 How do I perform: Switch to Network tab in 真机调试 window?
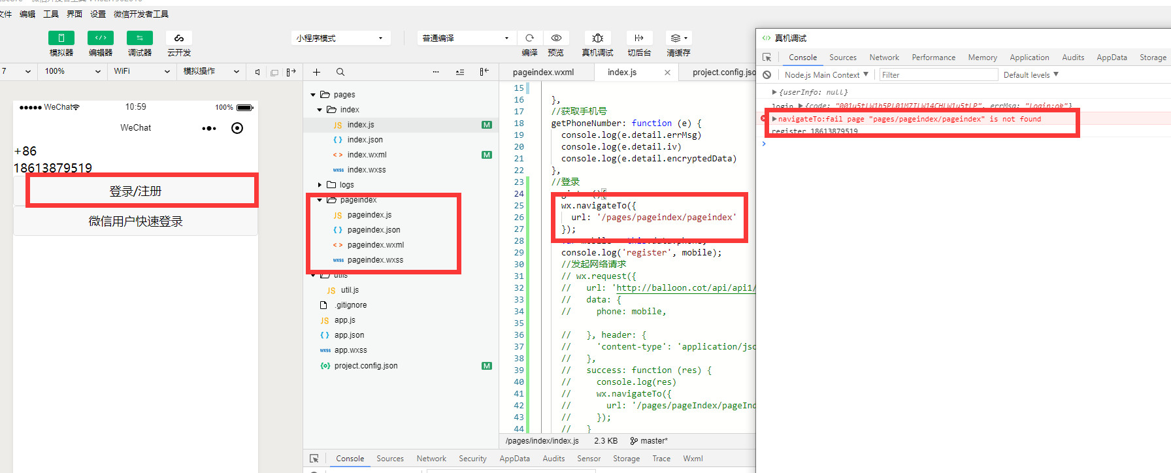click(x=884, y=57)
